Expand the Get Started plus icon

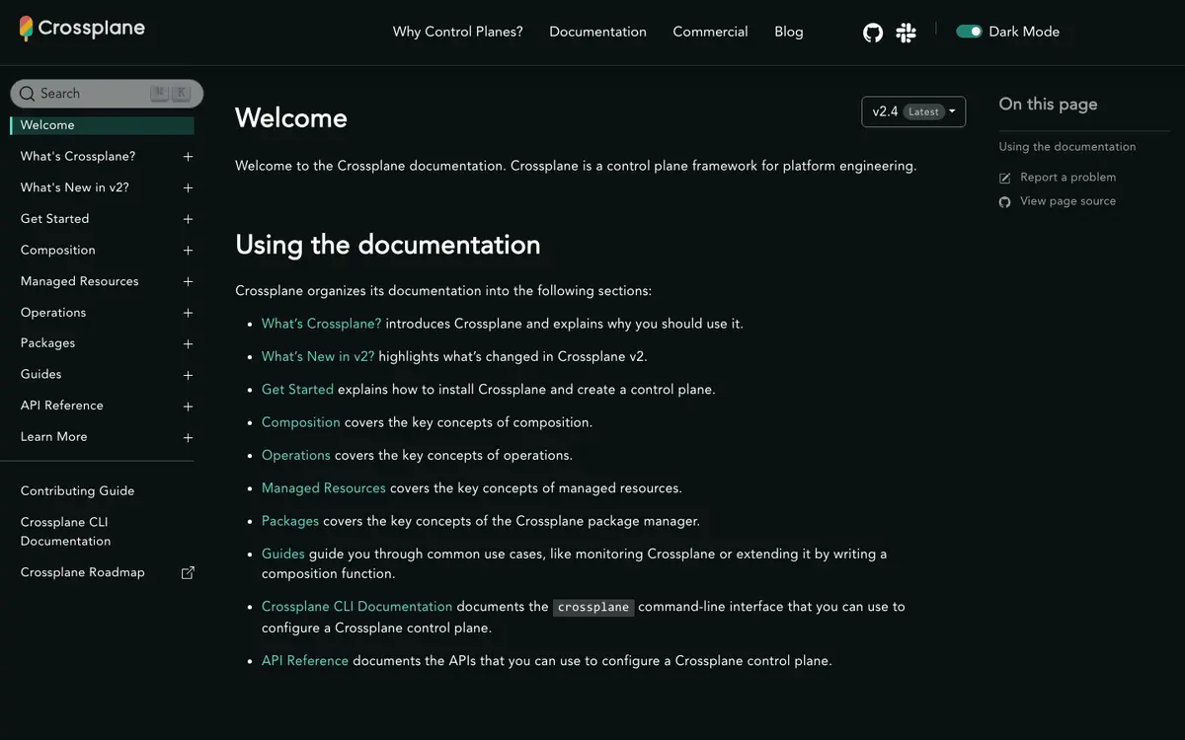(188, 219)
